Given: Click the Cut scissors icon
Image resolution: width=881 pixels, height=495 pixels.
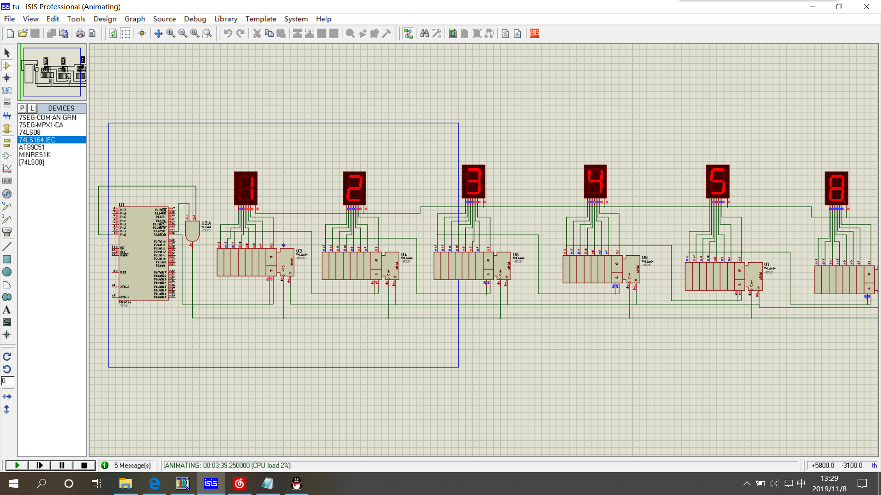Looking at the screenshot, I should coord(257,33).
